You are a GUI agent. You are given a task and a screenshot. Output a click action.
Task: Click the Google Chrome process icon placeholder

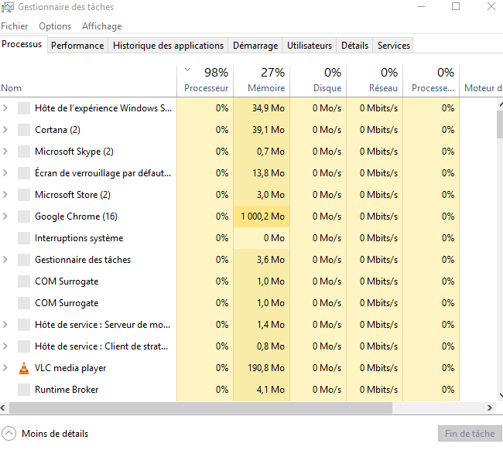coord(24,216)
